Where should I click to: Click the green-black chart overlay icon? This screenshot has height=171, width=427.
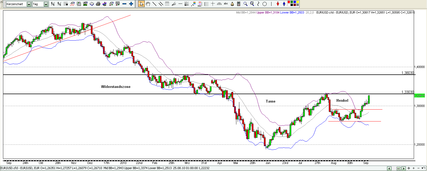click(85, 4)
